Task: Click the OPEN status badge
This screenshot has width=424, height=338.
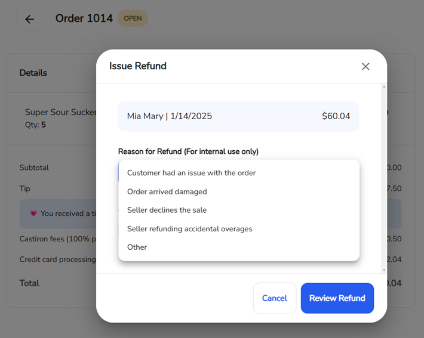Action: pyautogui.click(x=133, y=18)
